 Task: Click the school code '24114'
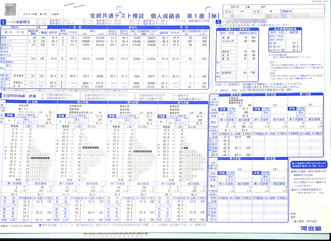[x=235, y=7]
